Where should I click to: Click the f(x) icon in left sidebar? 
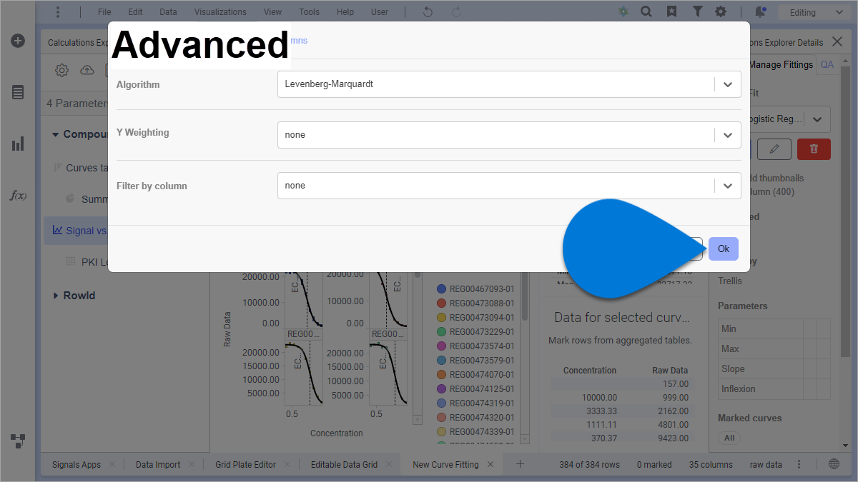tap(18, 195)
